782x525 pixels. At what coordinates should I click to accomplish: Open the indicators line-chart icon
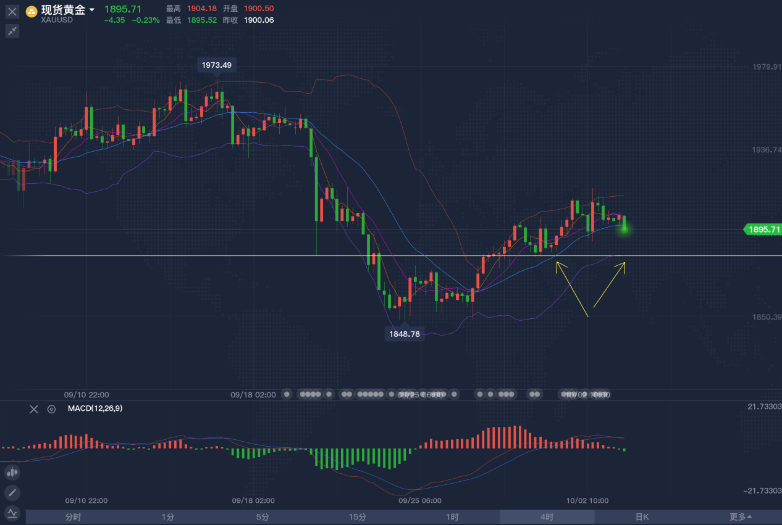coord(12,513)
